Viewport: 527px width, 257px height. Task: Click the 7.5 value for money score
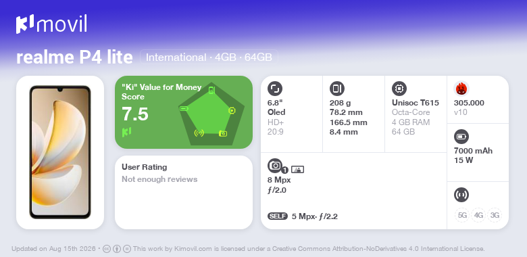134,114
